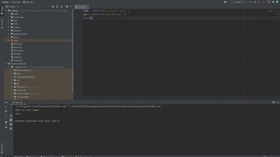The image size is (280, 157).
Task: Click the soft-wrap icon in Run panel
Action: [x=11, y=116]
